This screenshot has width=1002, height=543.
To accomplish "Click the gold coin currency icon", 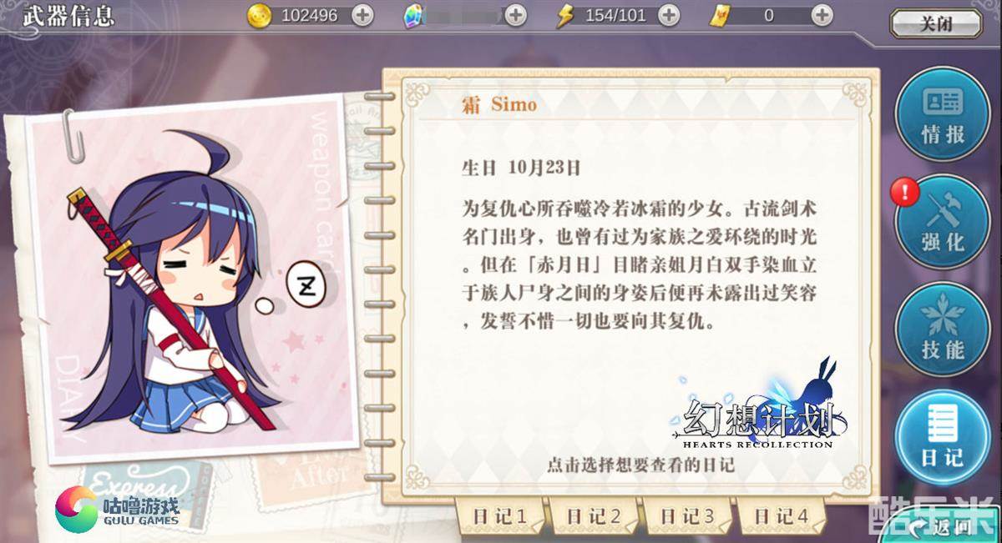I will tap(260, 15).
